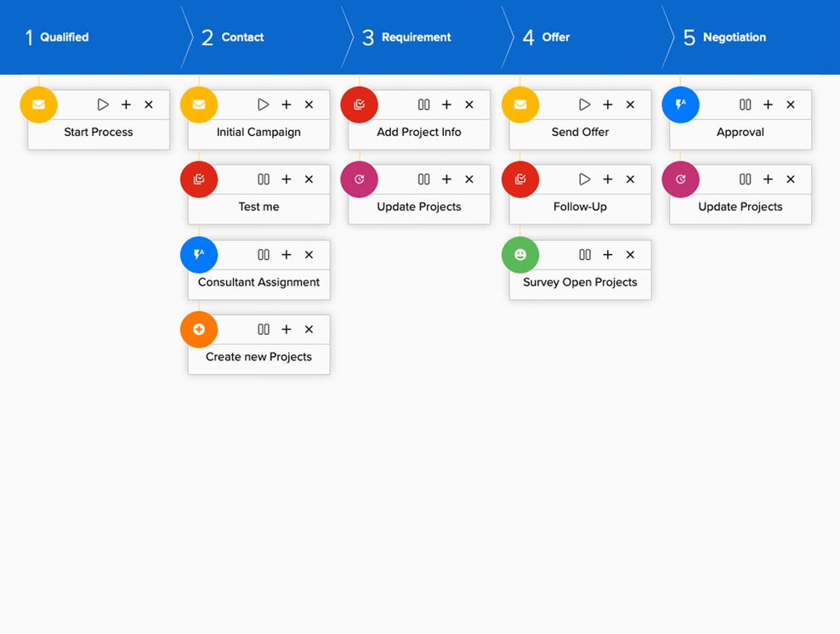
Task: Click the envelope icon on Send Offer
Action: 519,104
